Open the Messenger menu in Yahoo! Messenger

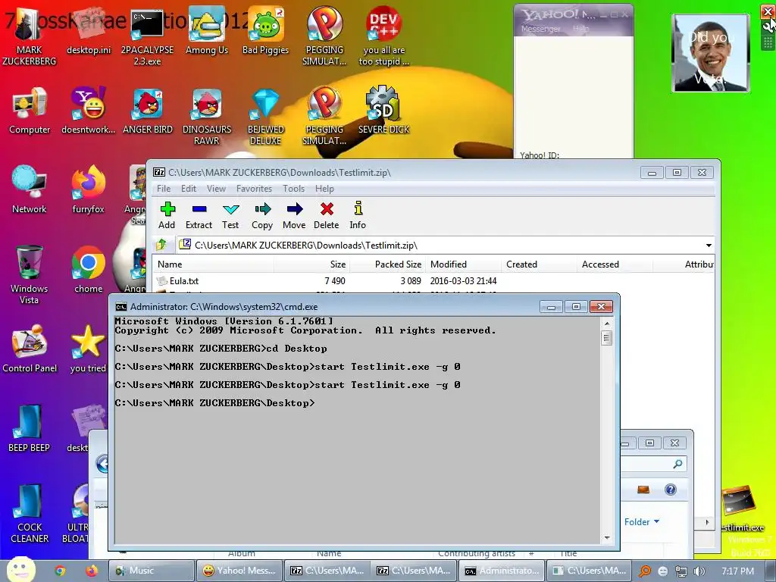[x=540, y=29]
